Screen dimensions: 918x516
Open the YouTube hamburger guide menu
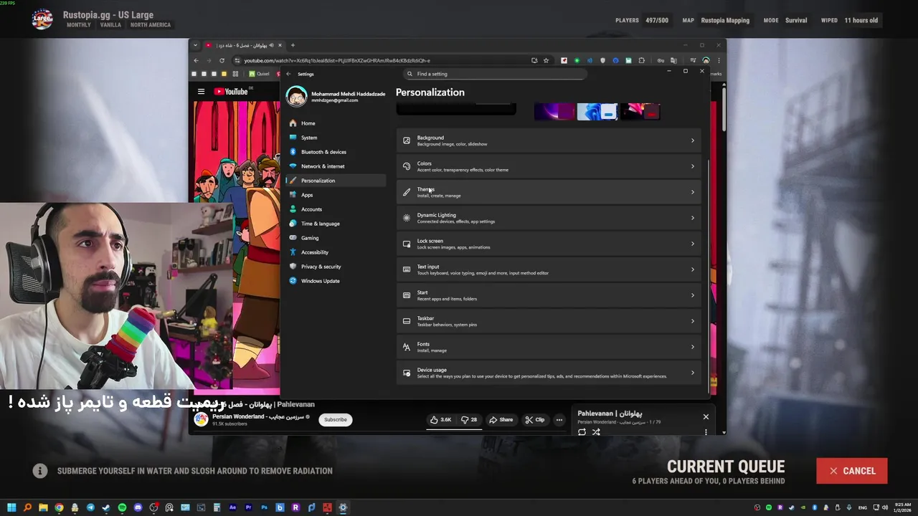(x=201, y=92)
